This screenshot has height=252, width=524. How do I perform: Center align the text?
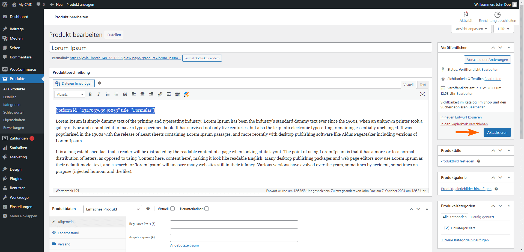click(142, 94)
